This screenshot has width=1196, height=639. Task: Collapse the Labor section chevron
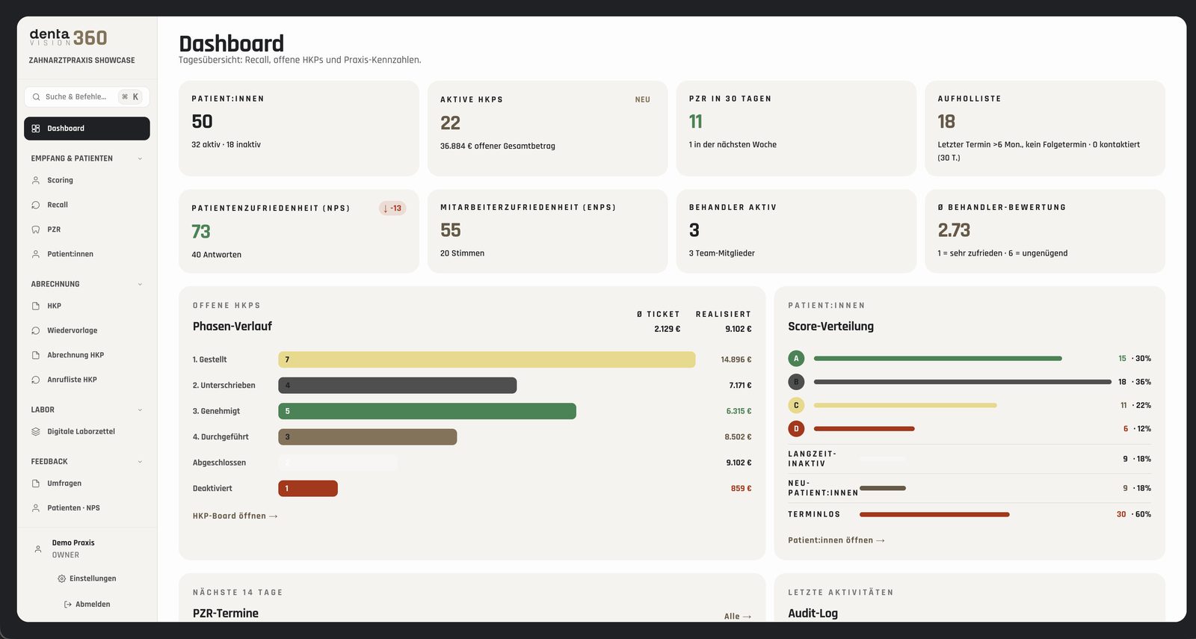click(140, 410)
